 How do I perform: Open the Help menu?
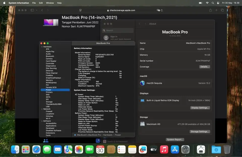[59, 3]
